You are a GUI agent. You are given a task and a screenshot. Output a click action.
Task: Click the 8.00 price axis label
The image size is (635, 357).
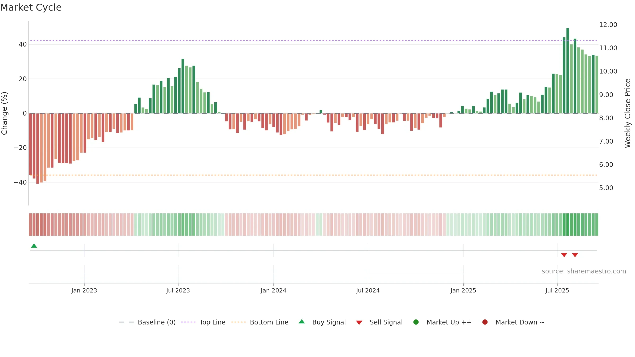[x=606, y=118]
